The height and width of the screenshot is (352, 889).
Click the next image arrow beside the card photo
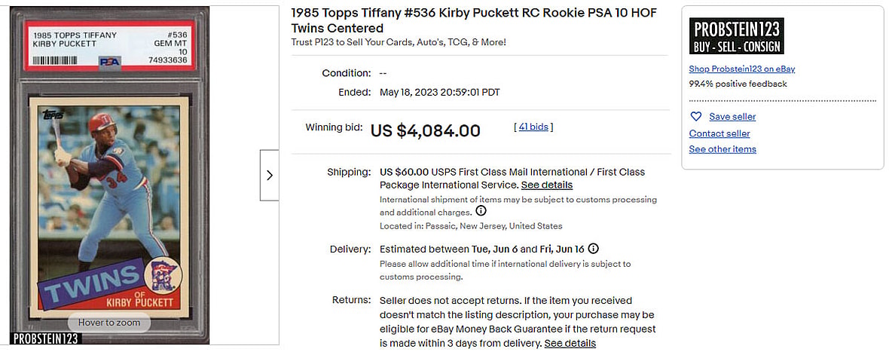269,176
